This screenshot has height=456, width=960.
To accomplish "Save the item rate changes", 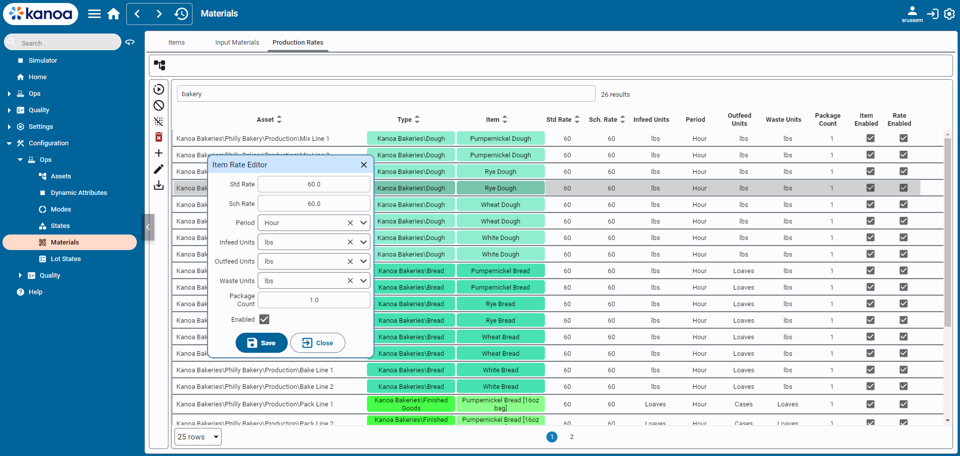I will [x=262, y=343].
